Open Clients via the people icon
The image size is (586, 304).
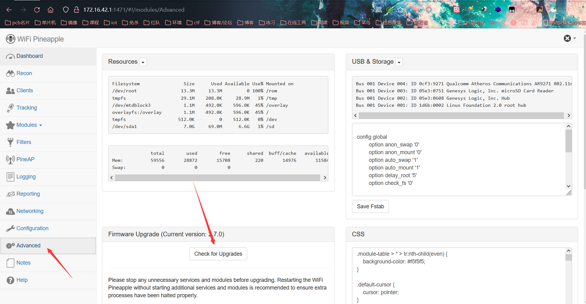pyautogui.click(x=10, y=91)
